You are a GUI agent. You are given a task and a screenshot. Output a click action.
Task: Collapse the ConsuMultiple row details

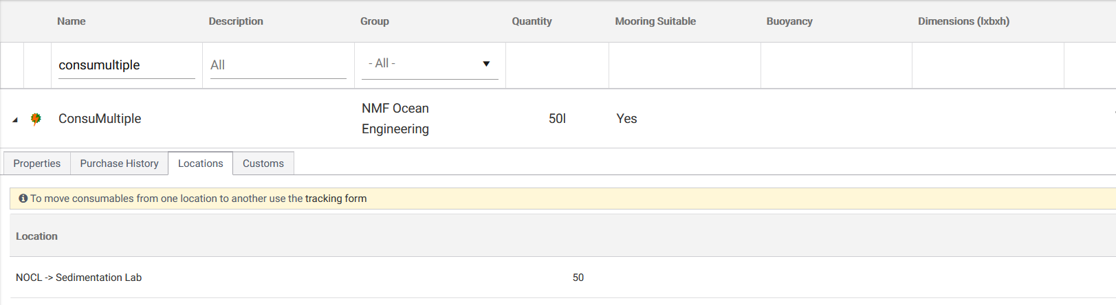pos(15,120)
